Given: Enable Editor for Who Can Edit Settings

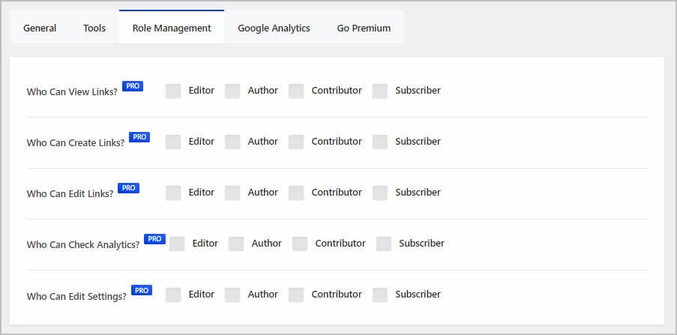Looking at the screenshot, I should pyautogui.click(x=173, y=295).
